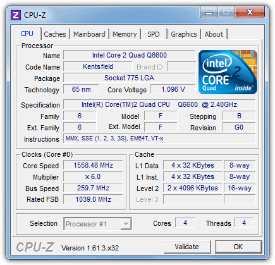Screen dimensions: 275x265
Task: Switch to the Caches tab
Action: [55, 34]
